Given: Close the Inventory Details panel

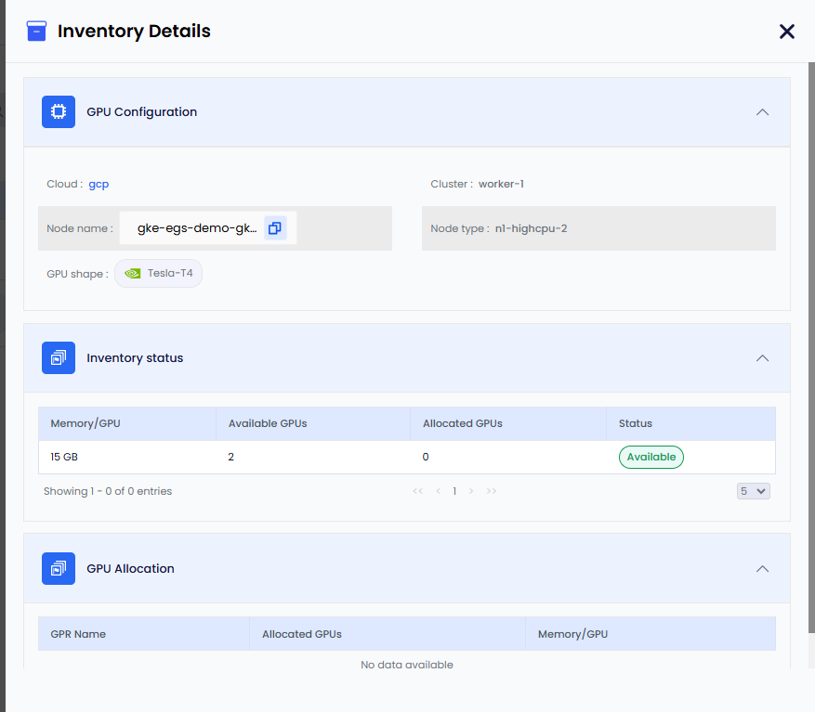Looking at the screenshot, I should coord(787,32).
